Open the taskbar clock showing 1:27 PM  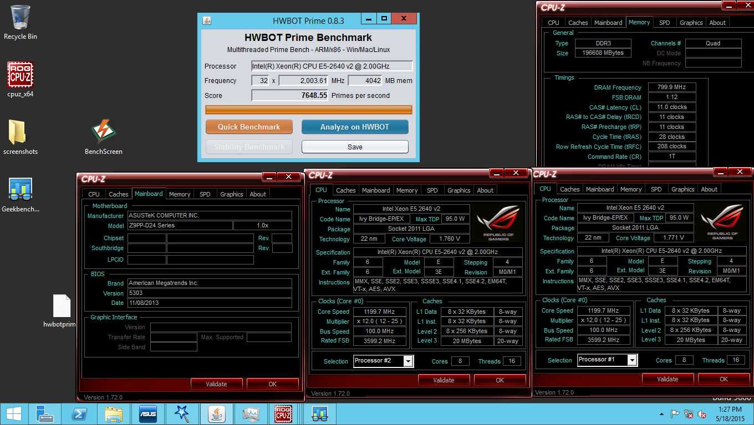(x=730, y=414)
